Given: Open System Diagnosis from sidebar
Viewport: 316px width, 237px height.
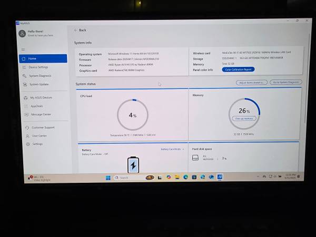Looking at the screenshot, I should click(40, 76).
